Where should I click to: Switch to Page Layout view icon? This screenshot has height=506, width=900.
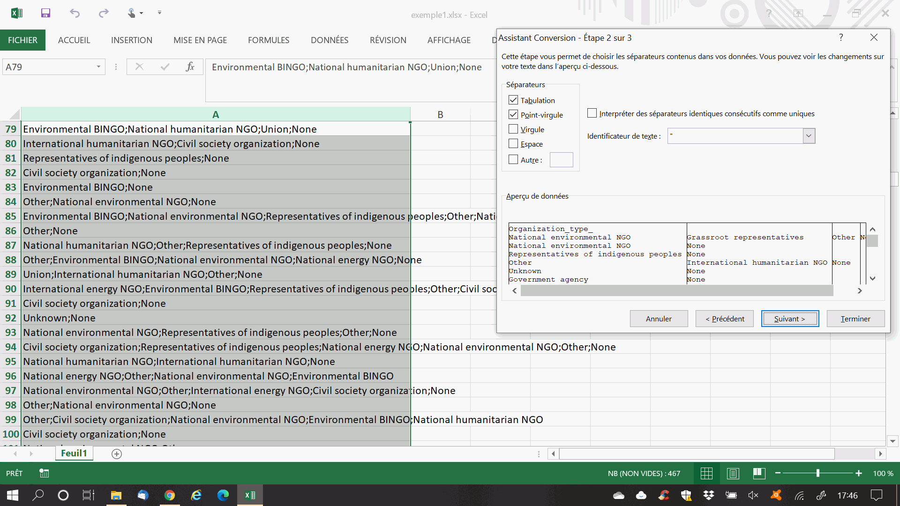tap(733, 473)
